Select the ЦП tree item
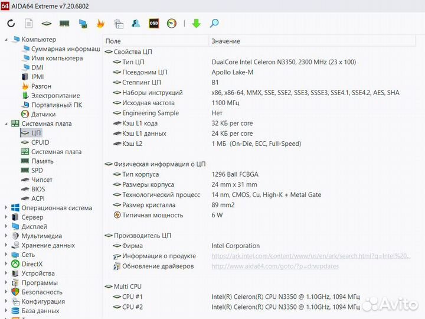 tap(31, 133)
